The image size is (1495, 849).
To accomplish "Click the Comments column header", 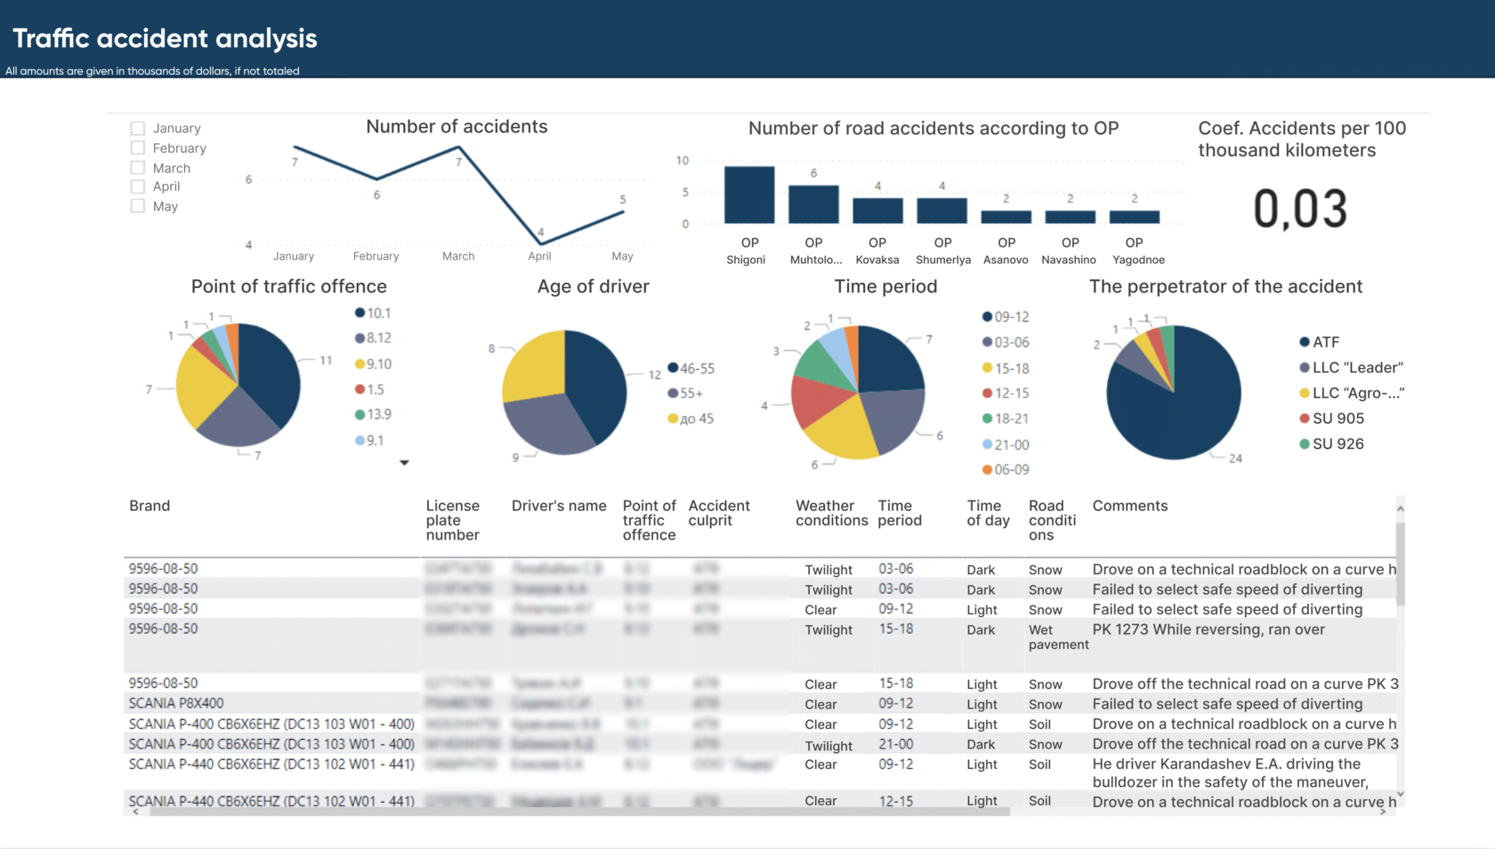I will click(x=1130, y=505).
